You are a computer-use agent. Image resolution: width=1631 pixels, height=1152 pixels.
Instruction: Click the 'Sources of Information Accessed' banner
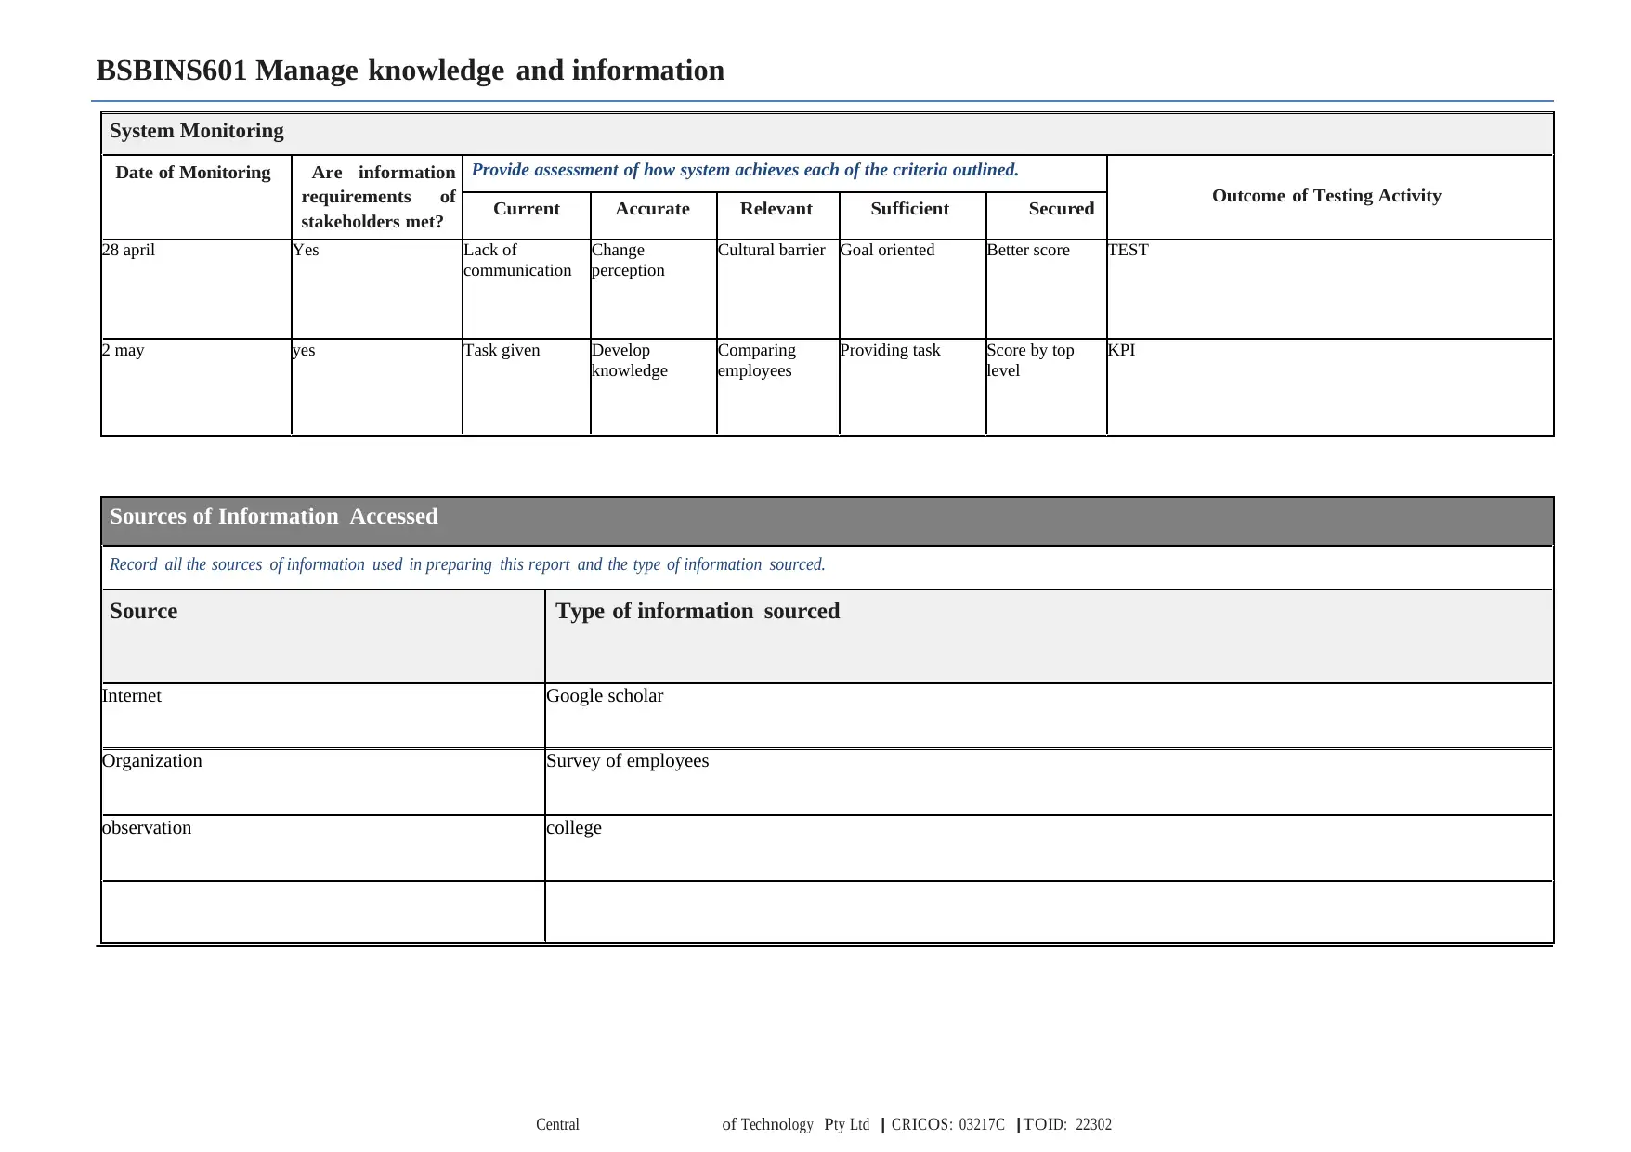pos(827,521)
